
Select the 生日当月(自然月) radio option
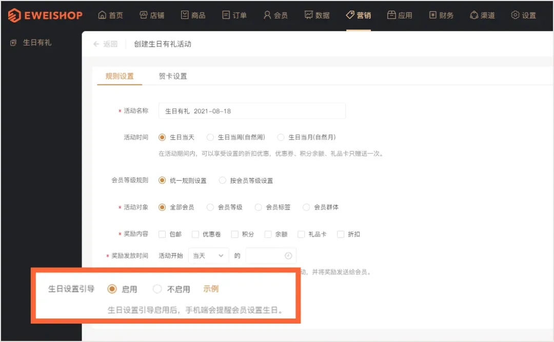coord(281,137)
